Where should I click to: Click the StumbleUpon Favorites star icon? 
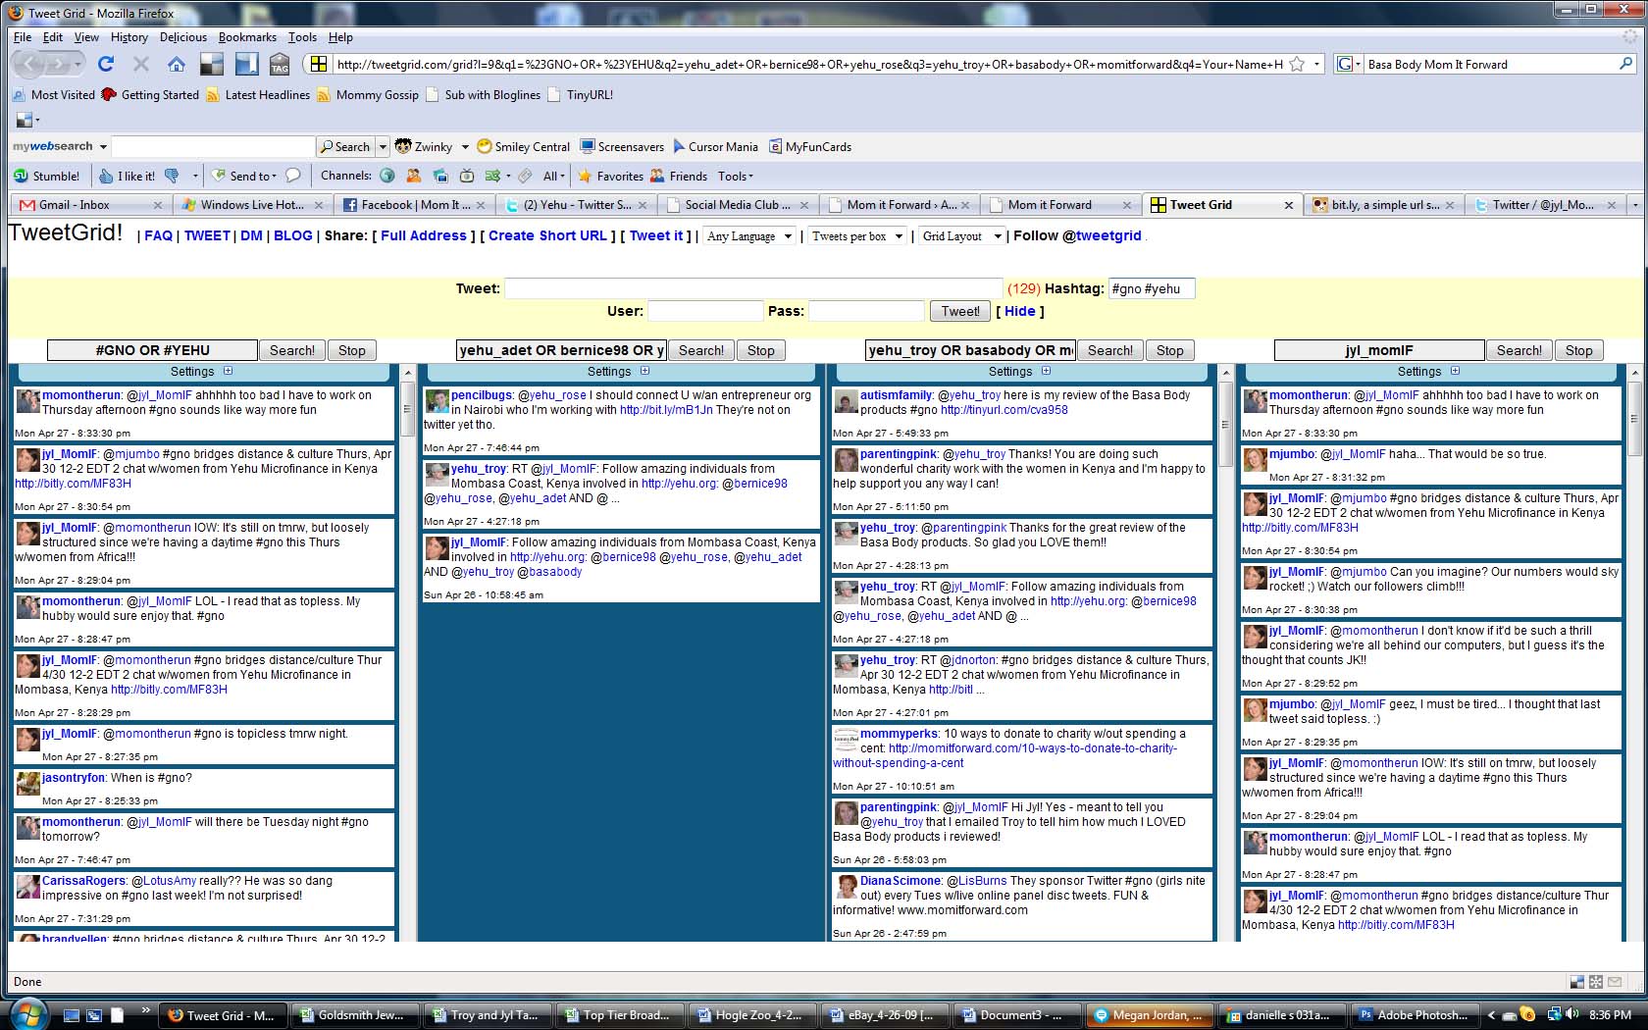(585, 176)
